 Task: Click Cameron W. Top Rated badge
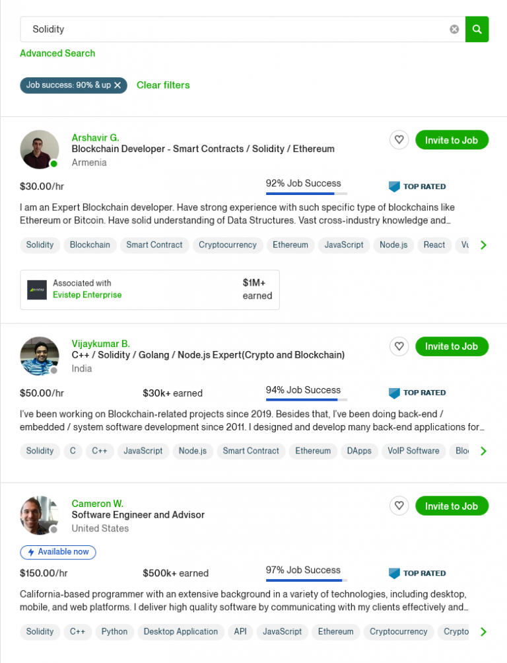417,573
